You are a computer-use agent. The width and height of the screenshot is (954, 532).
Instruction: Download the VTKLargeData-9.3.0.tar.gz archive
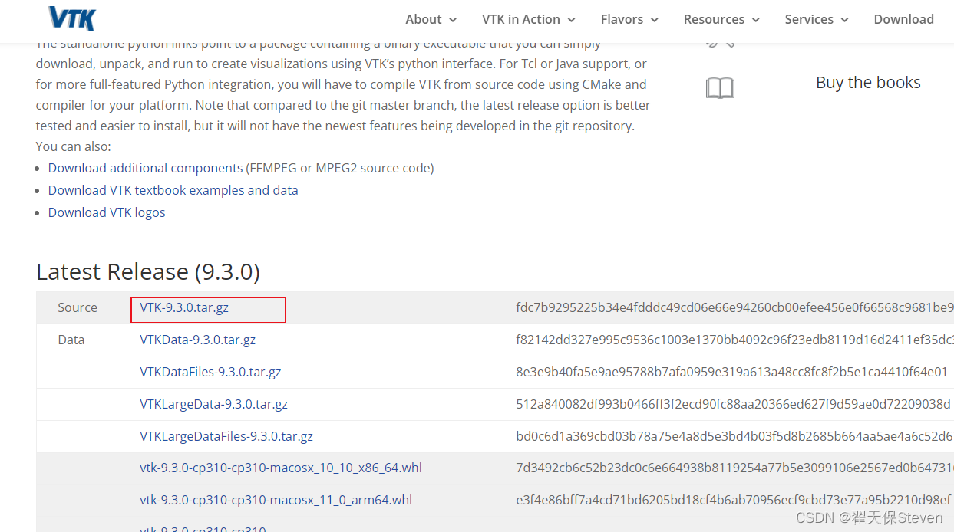tap(213, 404)
